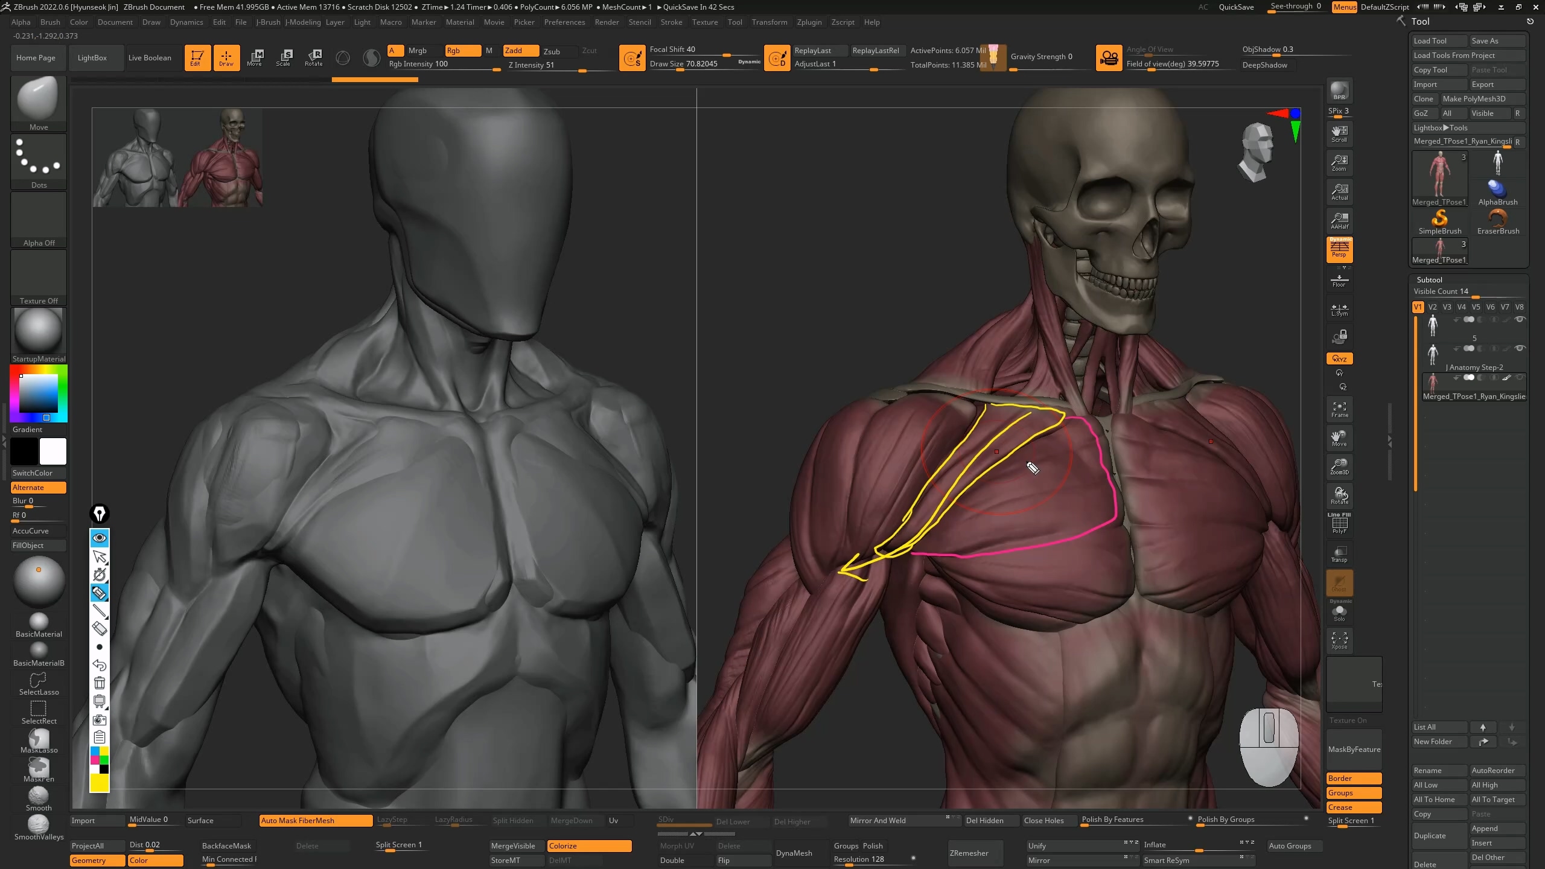
Task: Disable the Colorize toggle
Action: click(x=588, y=846)
